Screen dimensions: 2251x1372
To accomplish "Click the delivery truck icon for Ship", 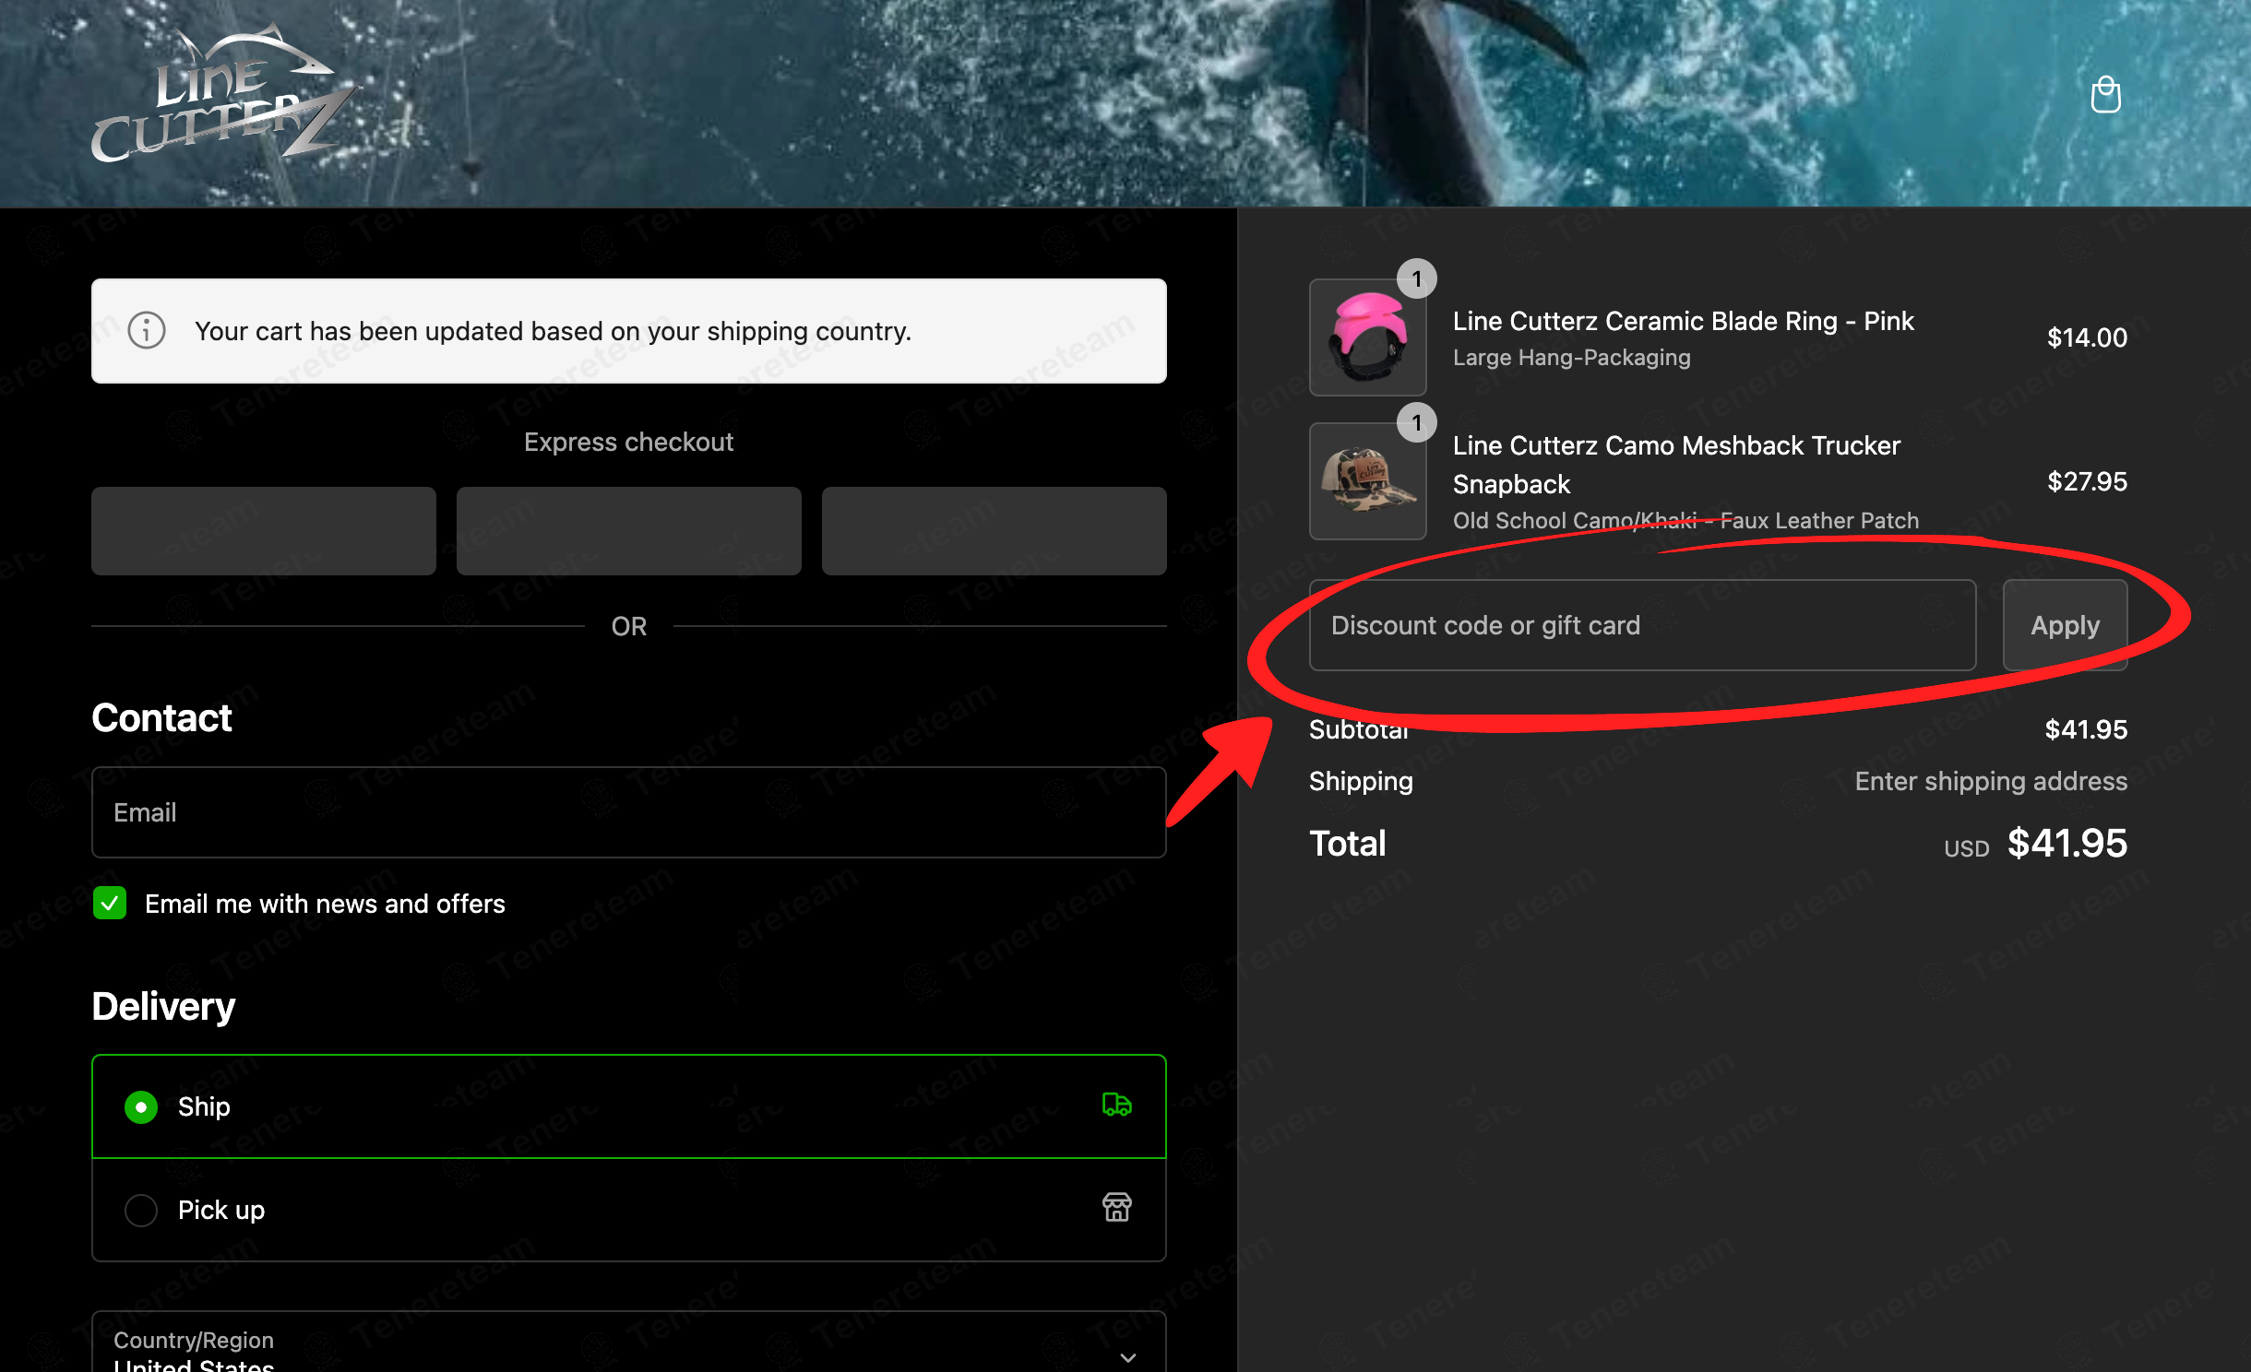I will 1116,1105.
